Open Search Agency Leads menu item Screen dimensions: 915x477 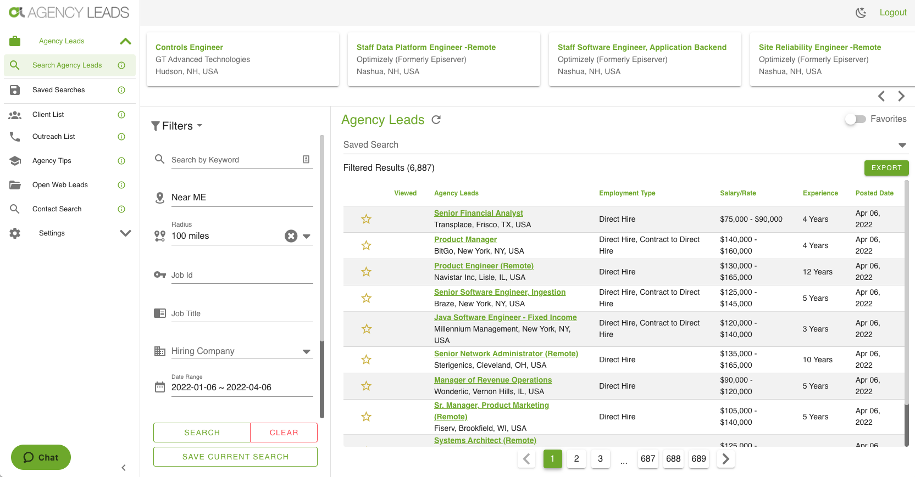point(70,65)
